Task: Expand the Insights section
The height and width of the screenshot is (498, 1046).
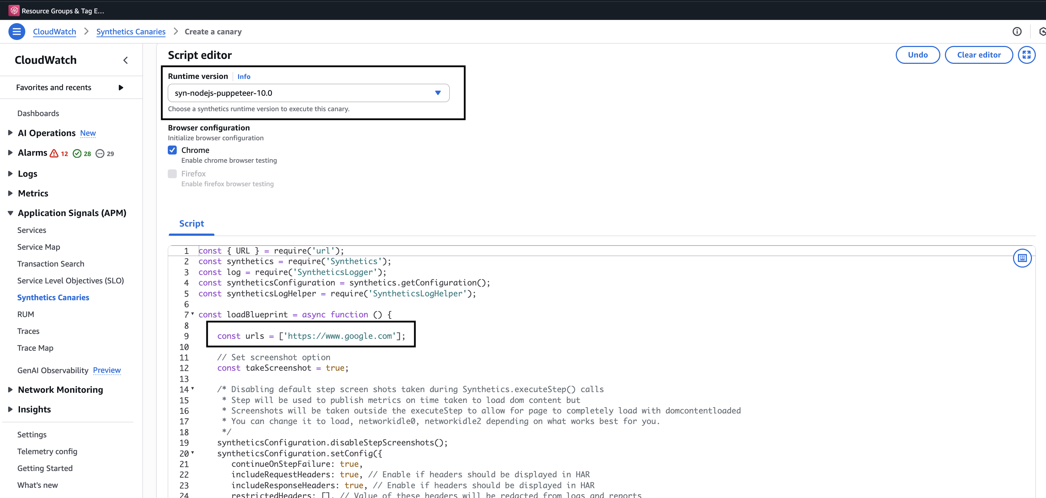Action: 11,409
